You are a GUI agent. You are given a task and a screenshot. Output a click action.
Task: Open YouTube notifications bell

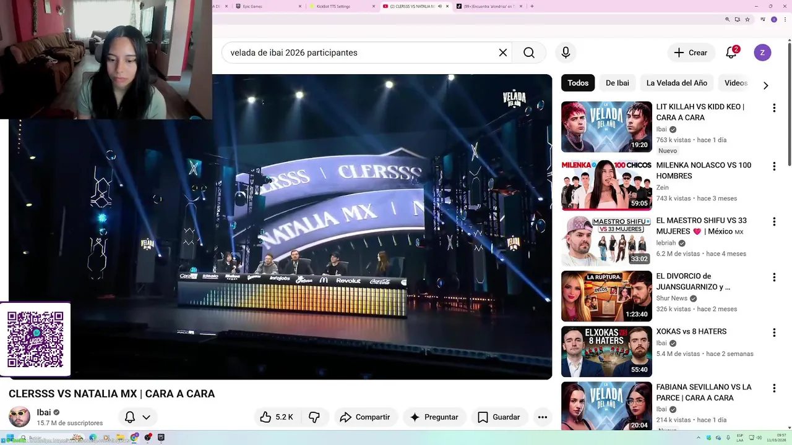(731, 53)
